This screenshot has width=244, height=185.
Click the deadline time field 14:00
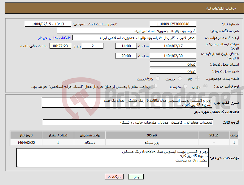tap(126, 46)
